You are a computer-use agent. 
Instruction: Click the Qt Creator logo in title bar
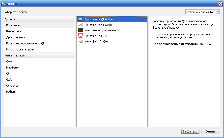3,4
